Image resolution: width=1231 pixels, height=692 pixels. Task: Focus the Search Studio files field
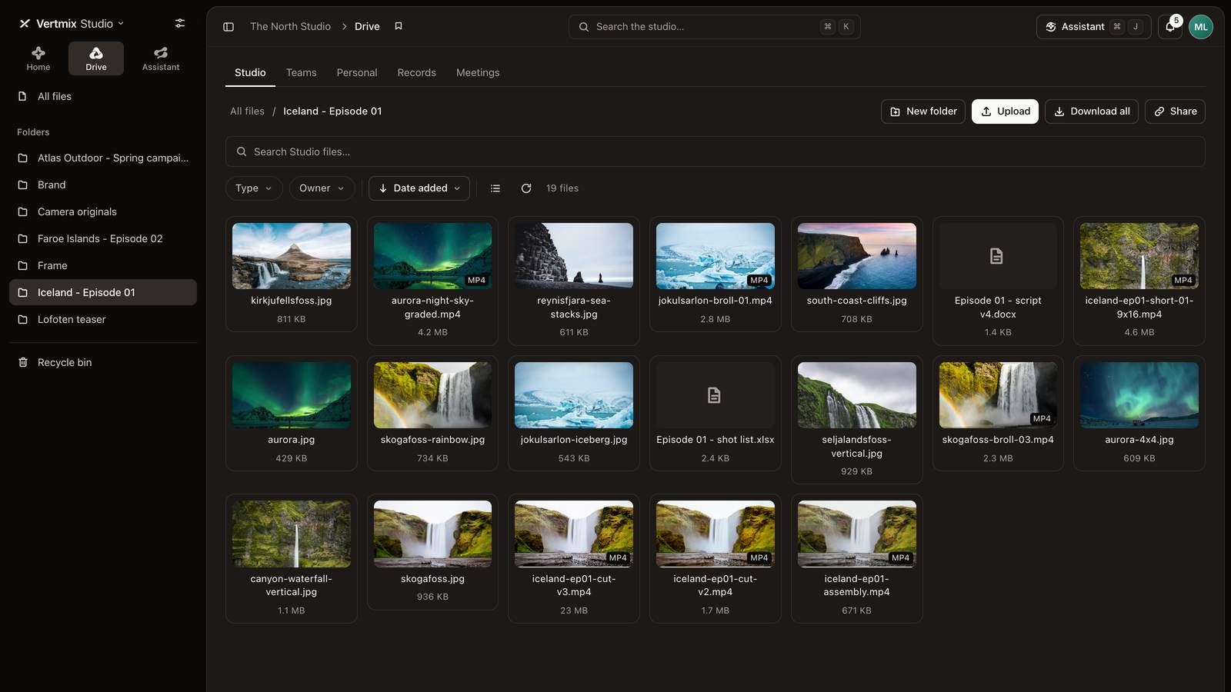pos(716,151)
